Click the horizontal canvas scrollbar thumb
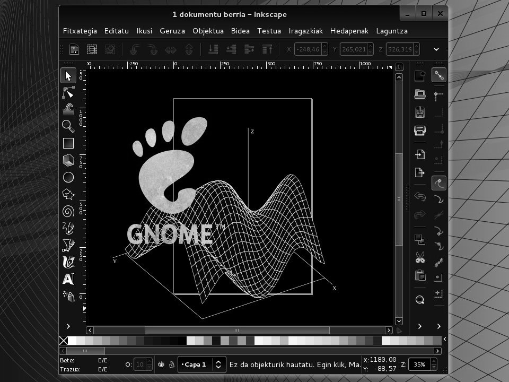 pyautogui.click(x=237, y=331)
